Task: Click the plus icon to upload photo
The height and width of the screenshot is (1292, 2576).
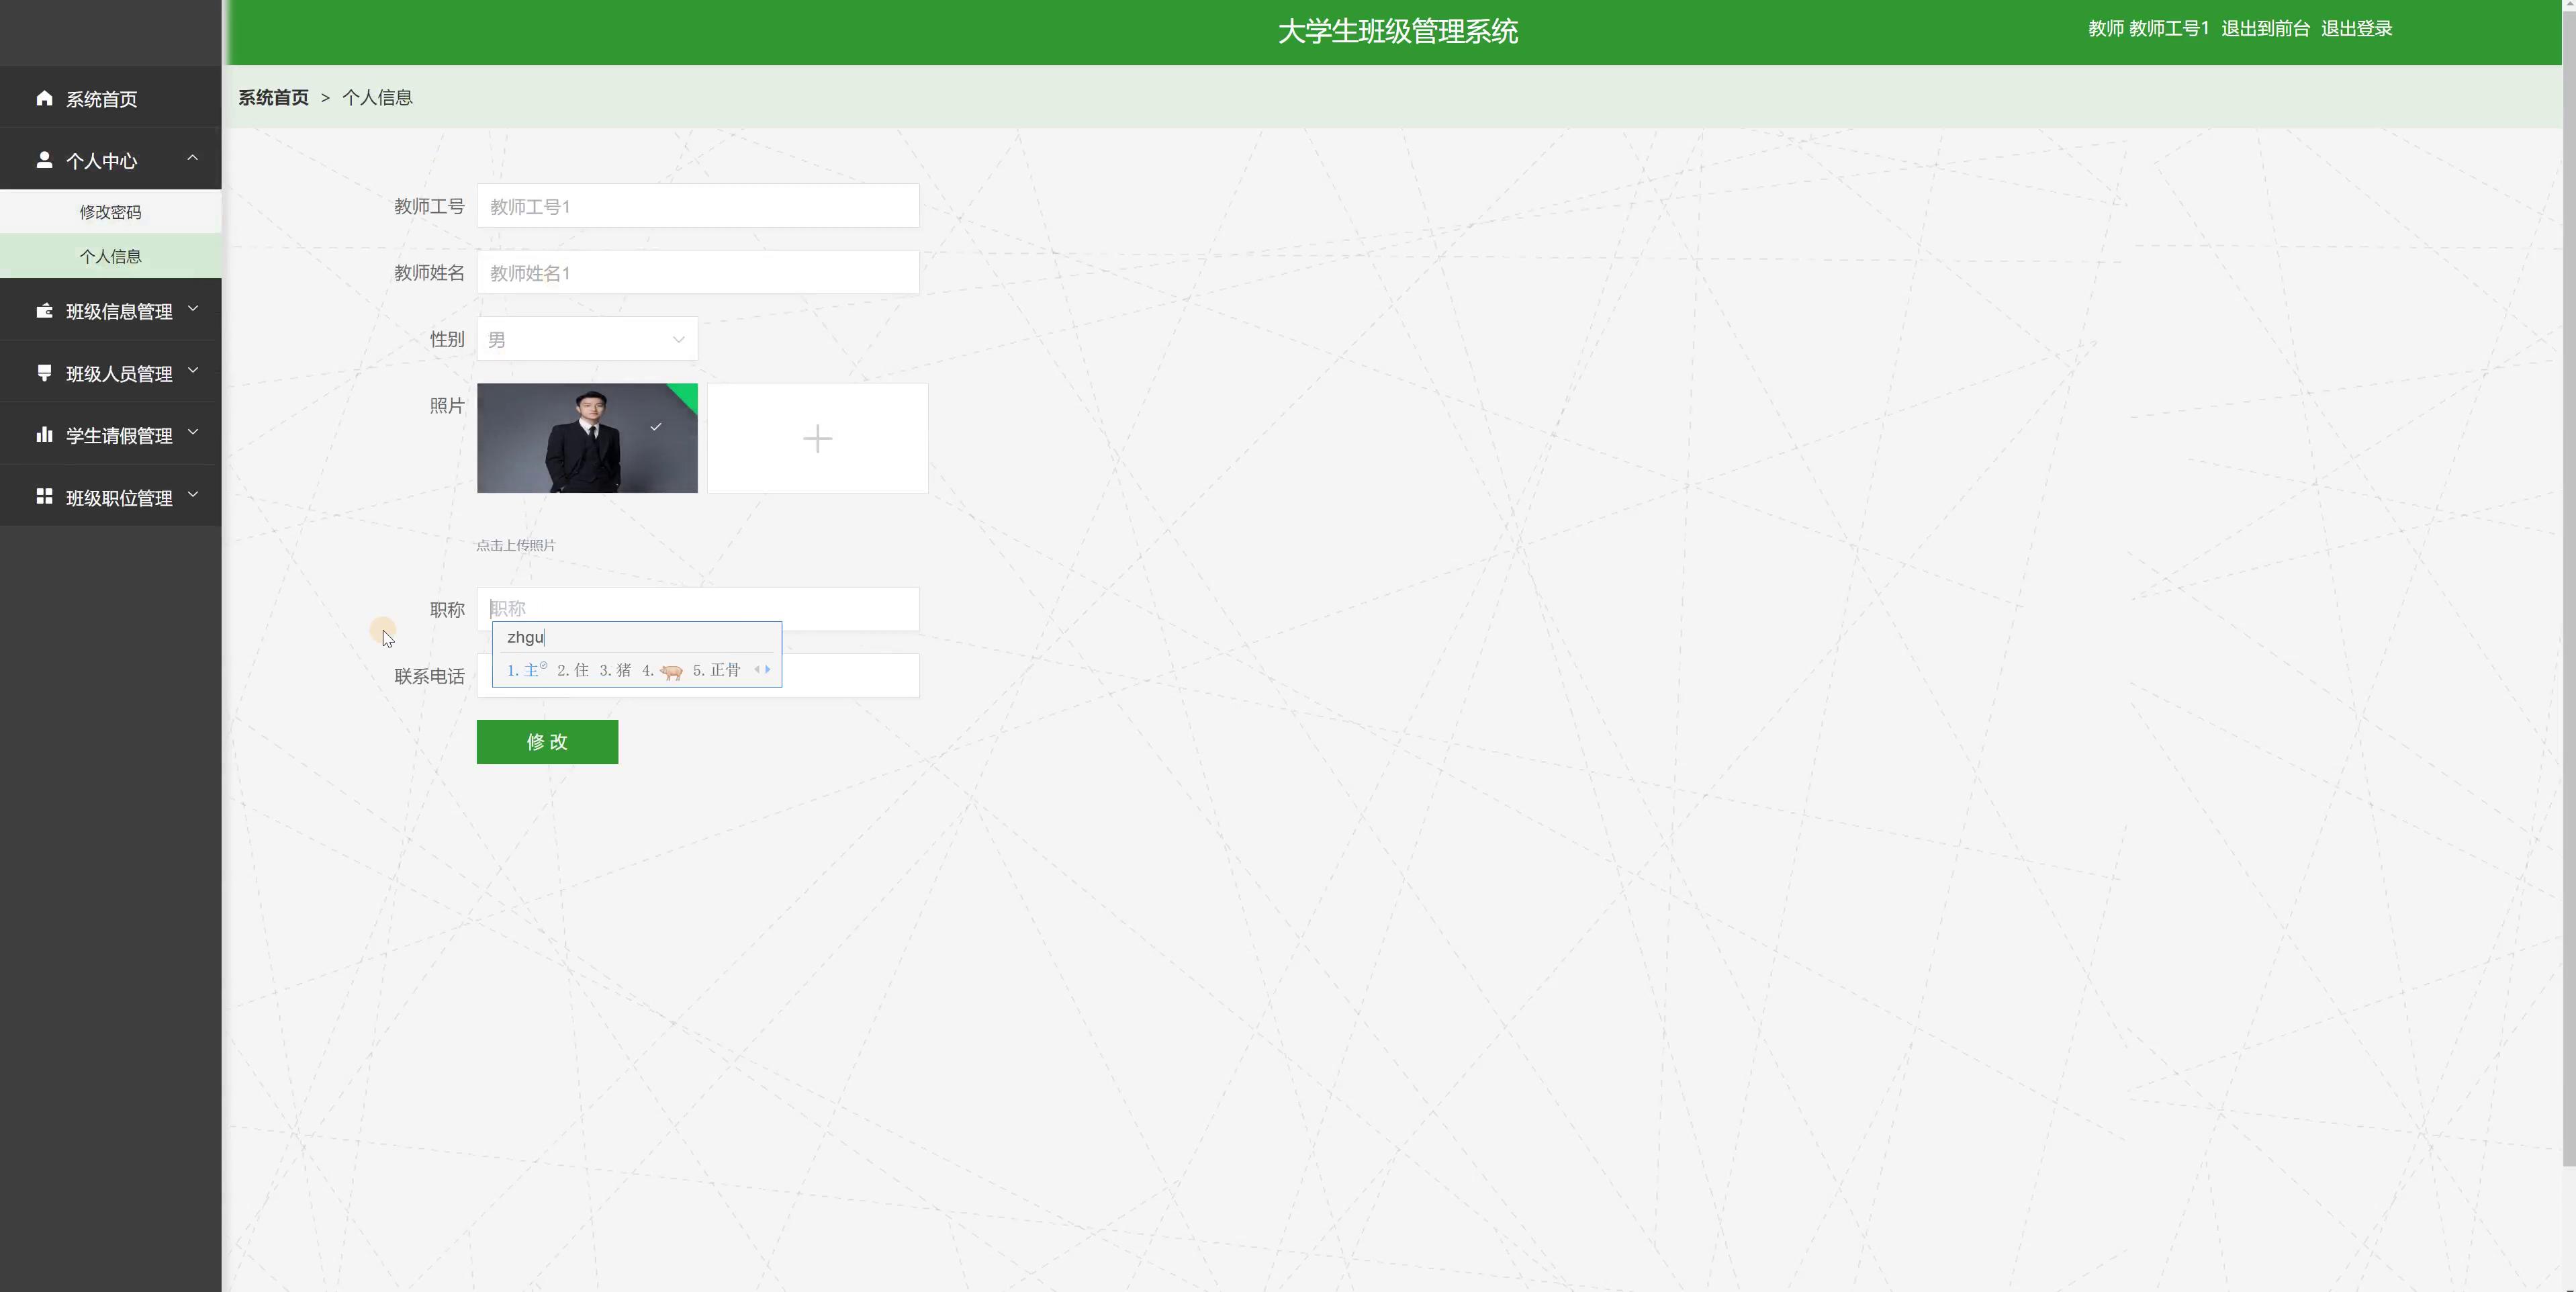Action: [817, 438]
